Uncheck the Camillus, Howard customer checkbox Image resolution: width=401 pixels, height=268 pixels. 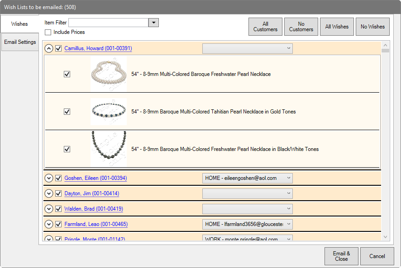(58, 48)
